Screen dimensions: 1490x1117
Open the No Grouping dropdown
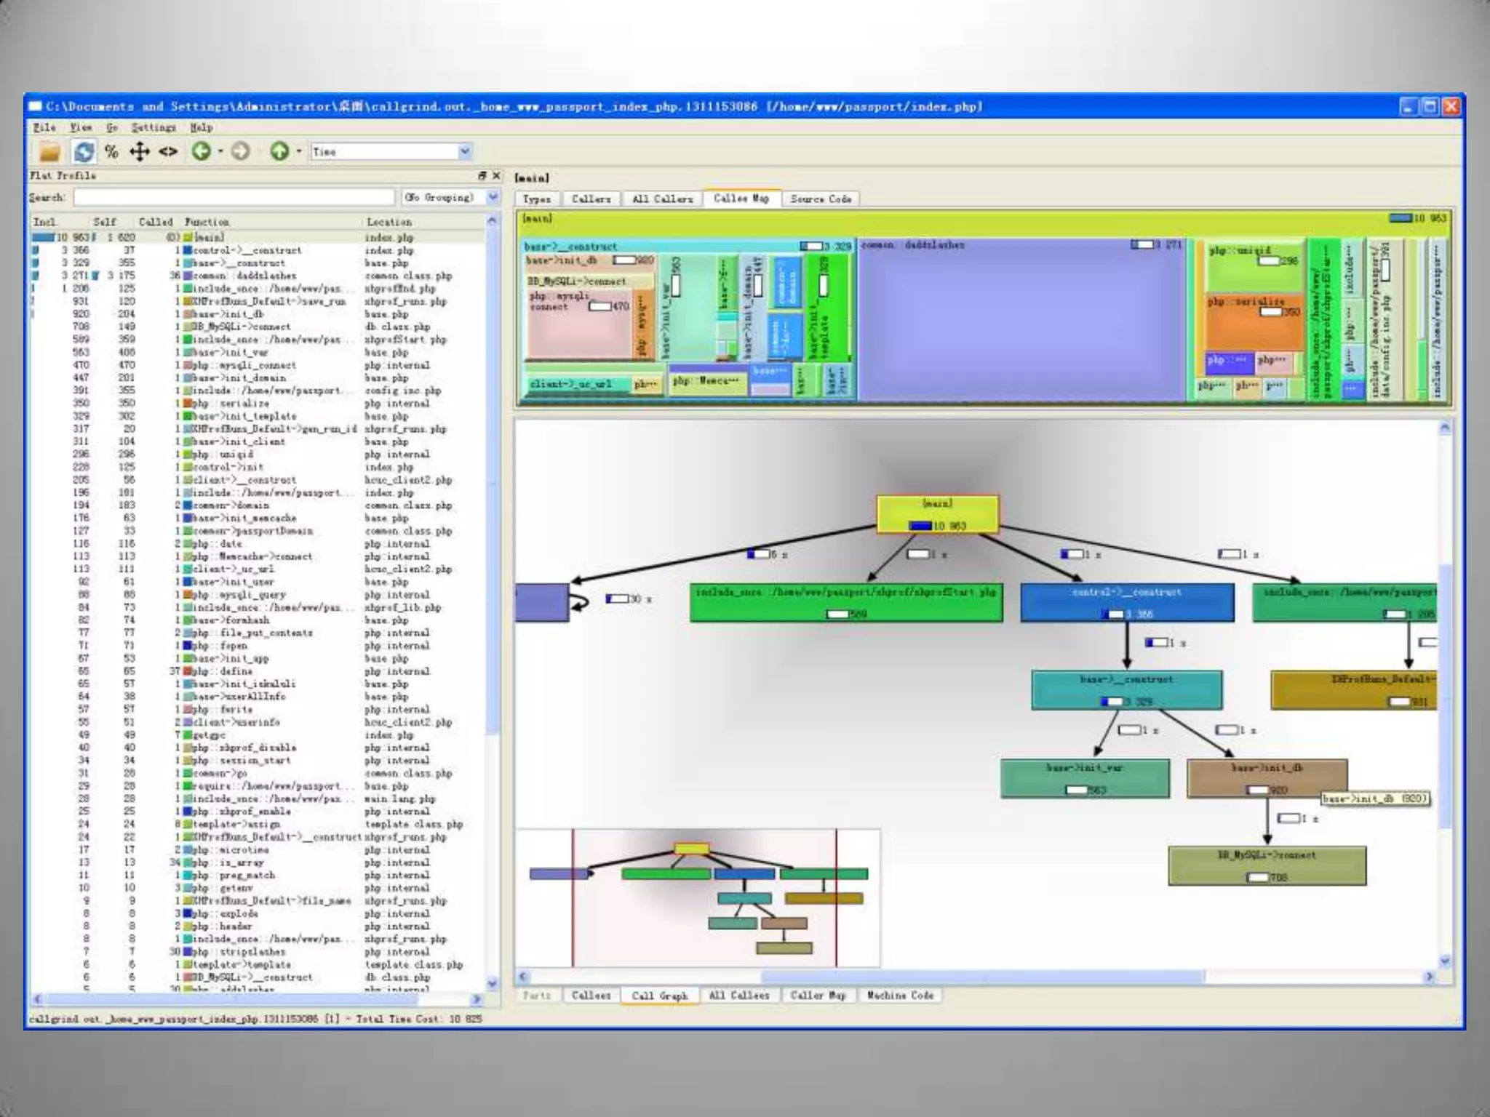click(493, 197)
